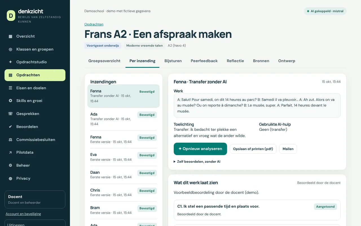Open Commissiebesluiten scales icon
Screen dimensions: 361x226
[10, 140]
